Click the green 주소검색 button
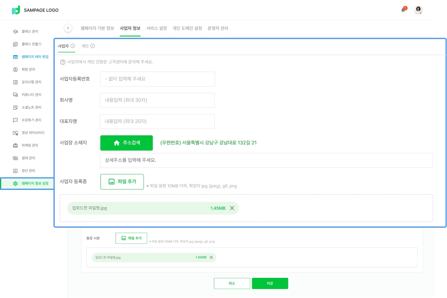This screenshot has width=447, height=298. 126,143
